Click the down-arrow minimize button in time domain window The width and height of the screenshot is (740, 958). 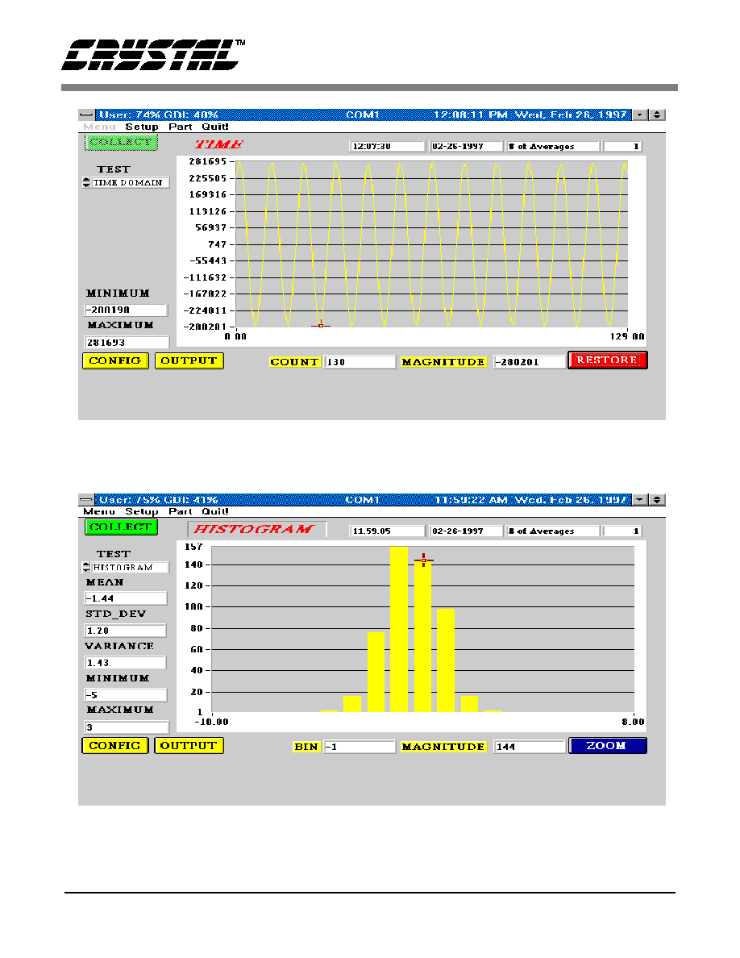click(x=640, y=115)
